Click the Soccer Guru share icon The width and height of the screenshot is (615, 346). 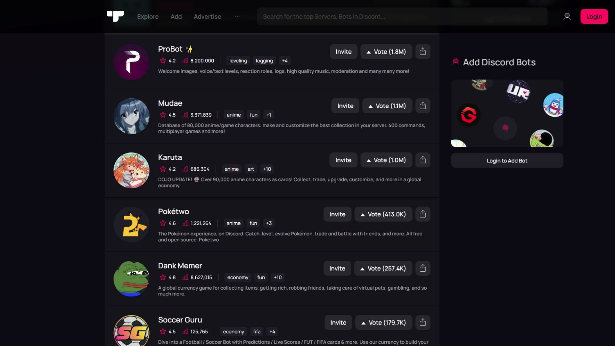422,322
